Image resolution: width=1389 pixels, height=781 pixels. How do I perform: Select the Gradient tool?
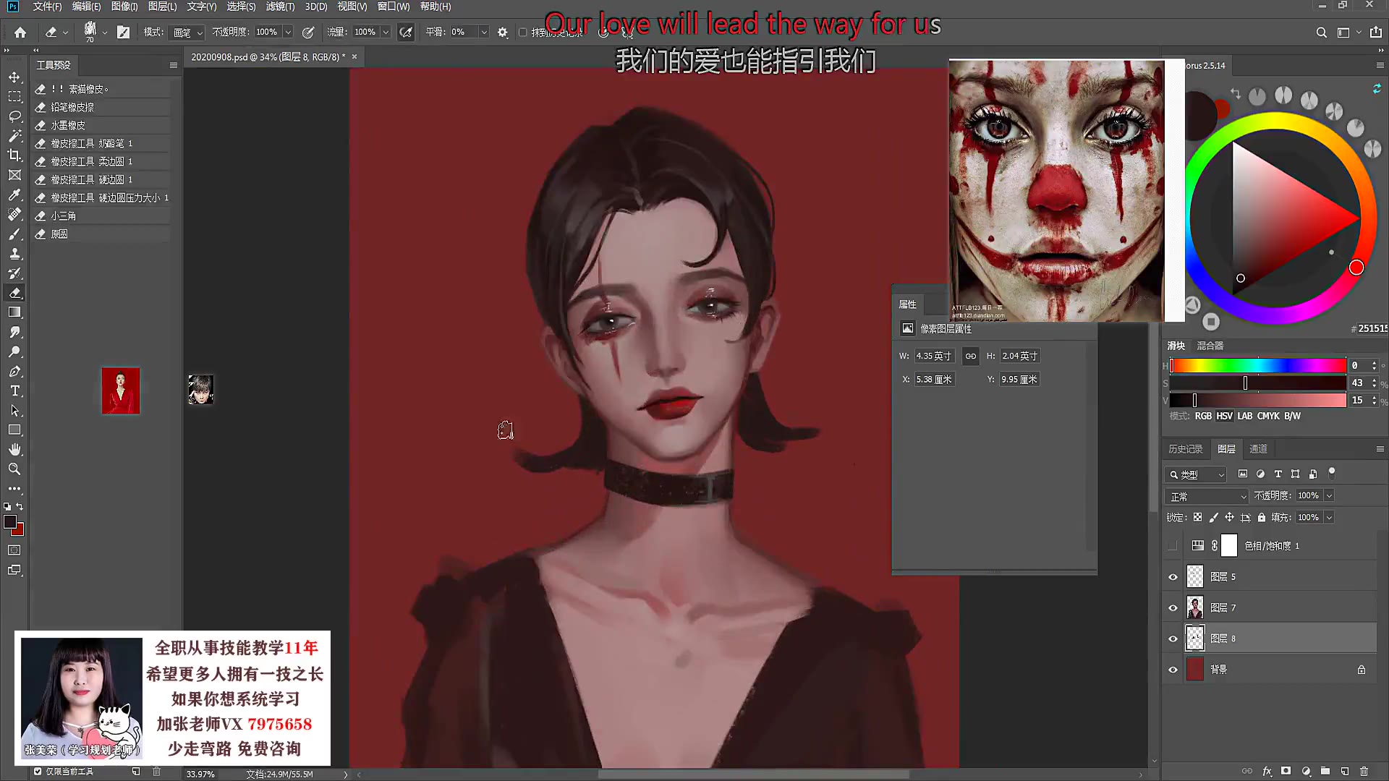pyautogui.click(x=14, y=312)
